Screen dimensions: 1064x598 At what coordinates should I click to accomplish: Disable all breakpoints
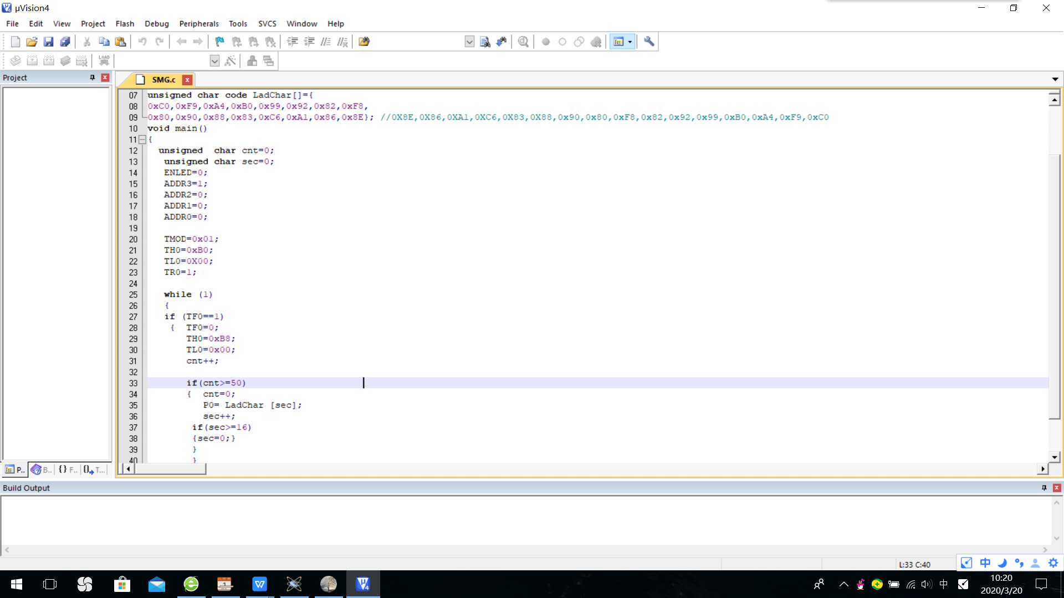click(x=579, y=42)
